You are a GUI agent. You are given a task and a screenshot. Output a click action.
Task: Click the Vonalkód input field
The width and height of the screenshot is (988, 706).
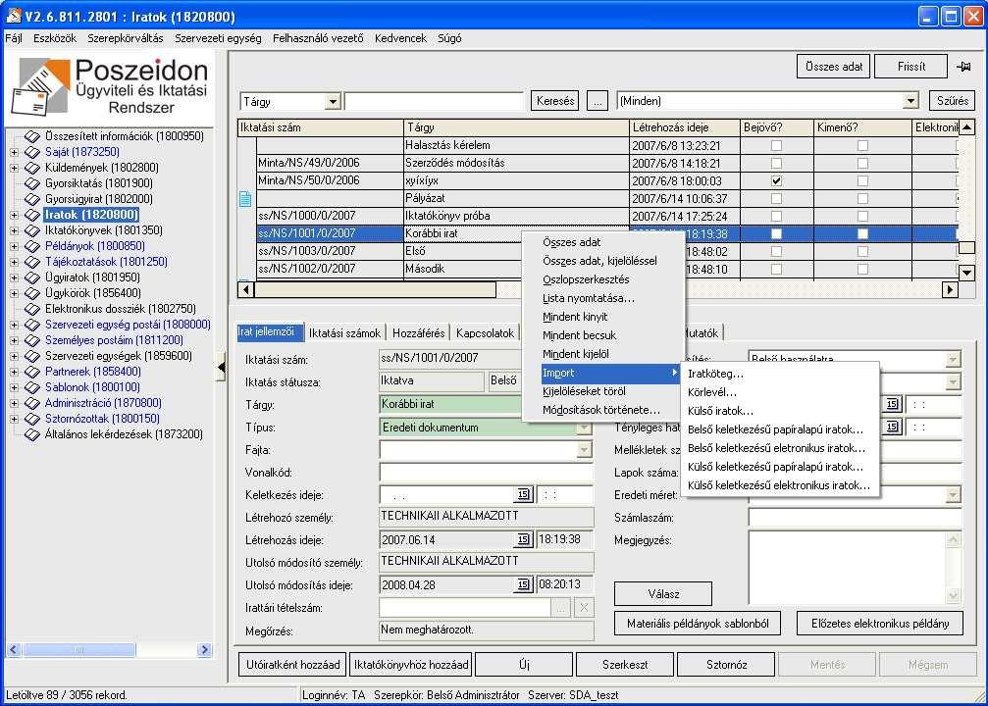coord(486,473)
